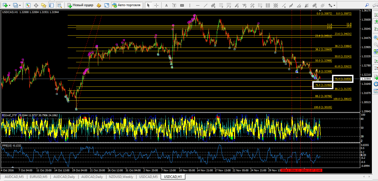Viewport: 378px width, 181px height.
Task: Select the grey rectangle shape tool
Action: pyautogui.click(x=182, y=5)
